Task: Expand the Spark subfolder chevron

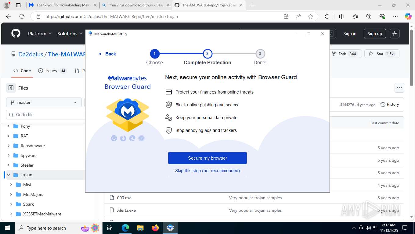Action: 11,204
